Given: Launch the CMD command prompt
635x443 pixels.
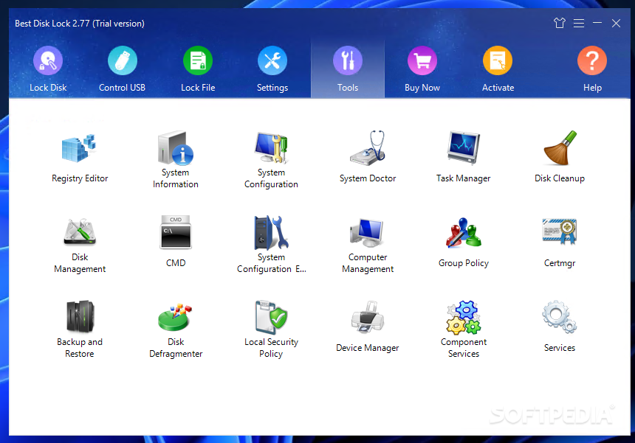Looking at the screenshot, I should coord(175,242).
